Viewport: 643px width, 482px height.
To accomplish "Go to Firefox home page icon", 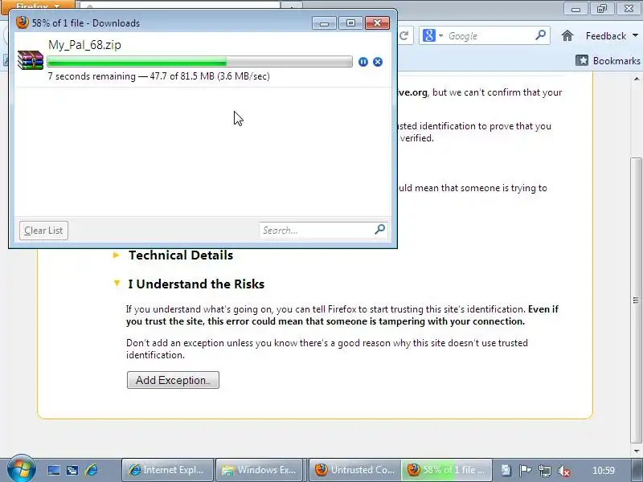I will point(567,35).
